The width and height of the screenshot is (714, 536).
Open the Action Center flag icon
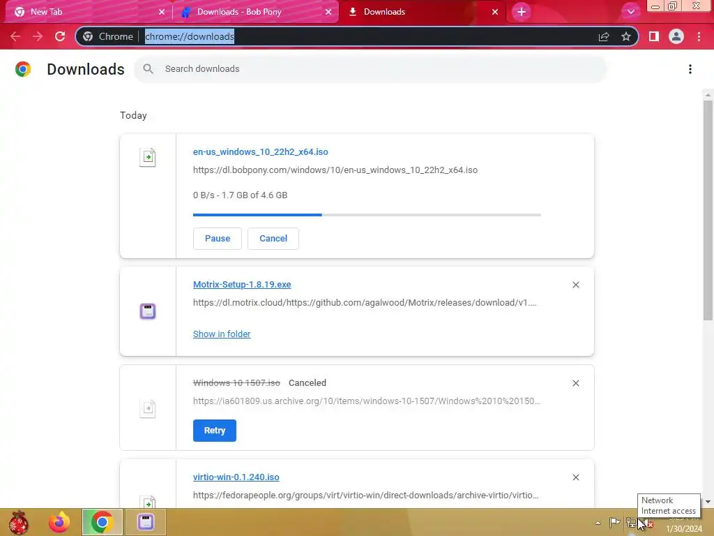tap(614, 522)
